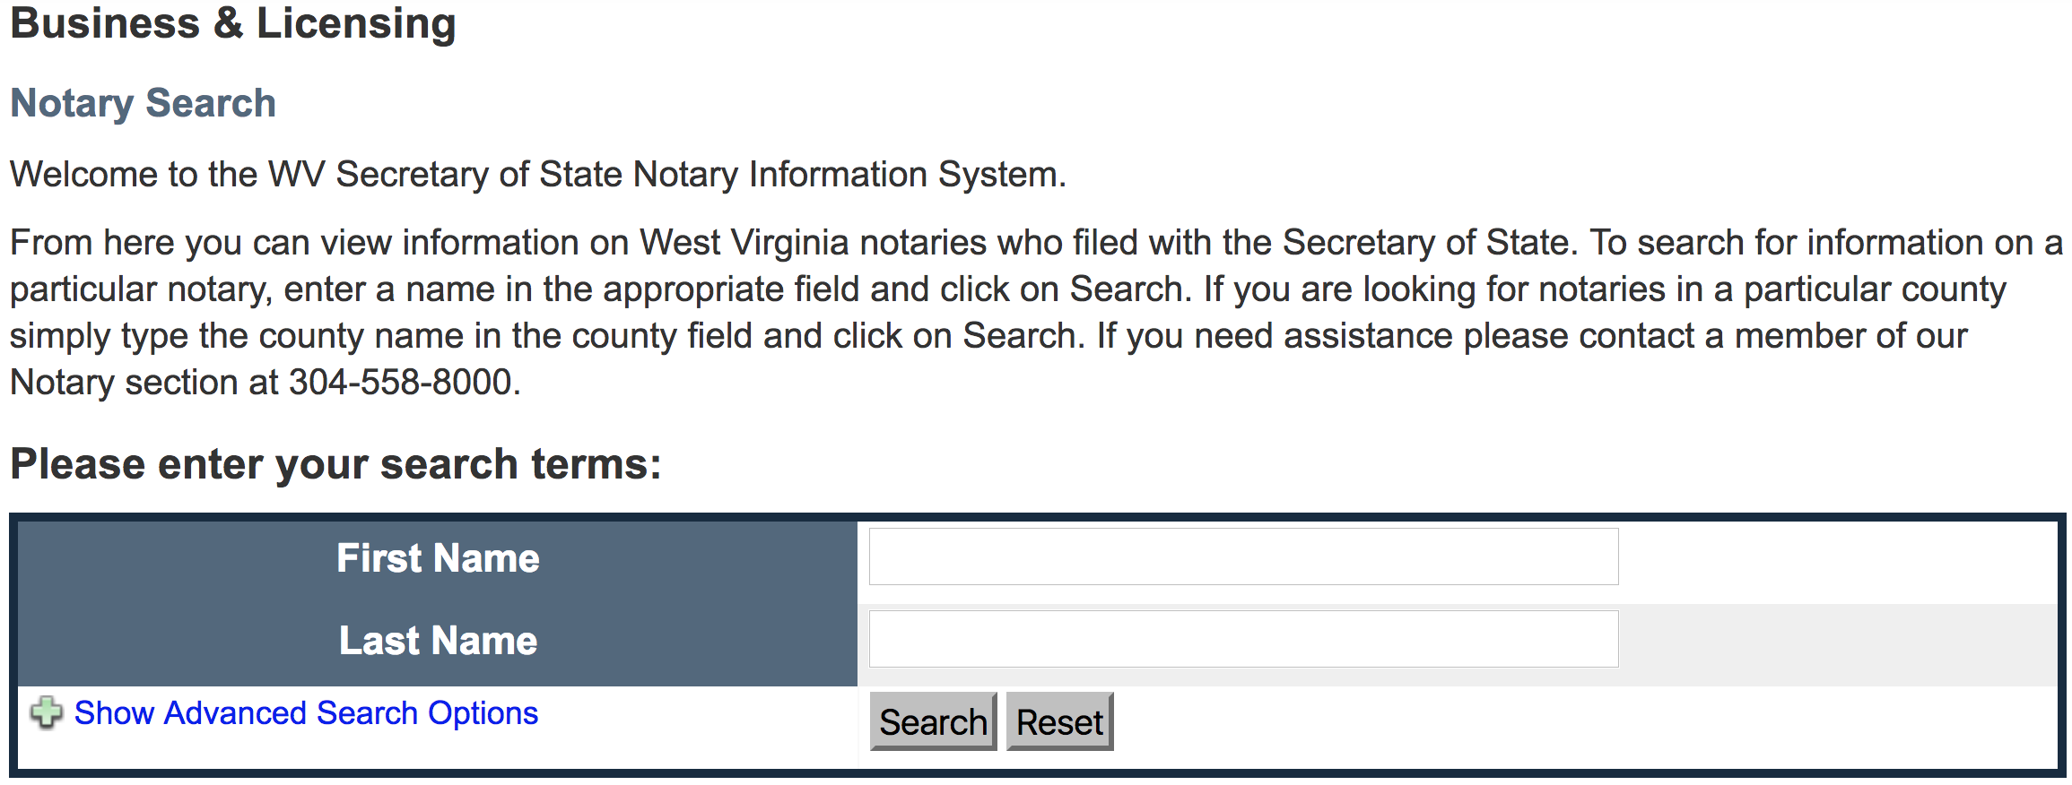
Task: Click the Welcome to WV Secretary of State sentence
Action: pyautogui.click(x=538, y=174)
